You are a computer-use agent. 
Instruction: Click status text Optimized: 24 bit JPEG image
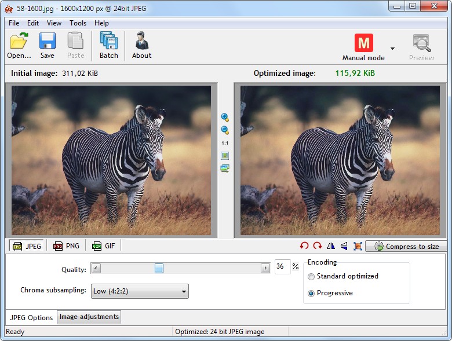pos(220,332)
